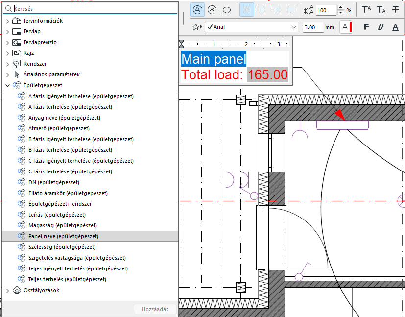Open the red text pen color swatch

click(346, 27)
